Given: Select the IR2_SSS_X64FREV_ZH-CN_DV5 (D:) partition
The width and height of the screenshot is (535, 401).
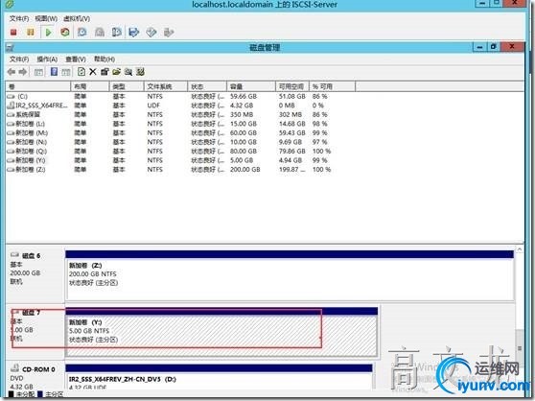Looking at the screenshot, I should pos(219,377).
